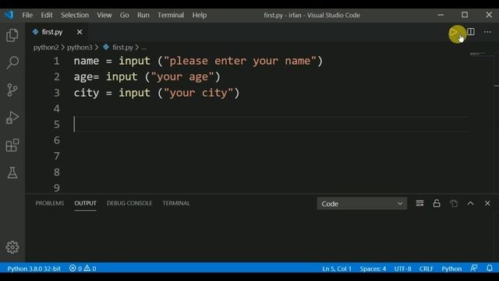Open the feedback icon in status bar

[474, 269]
